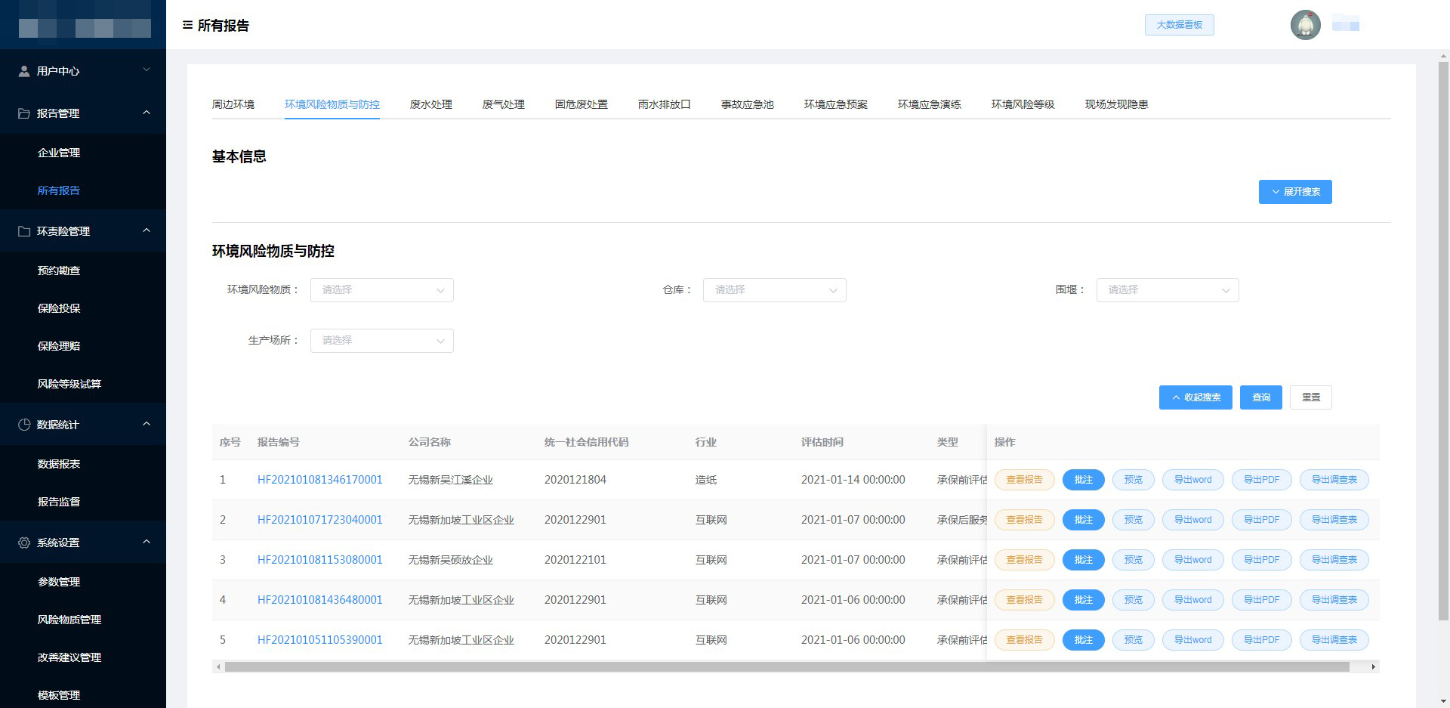Collapse search with 收起搜索 button
Image resolution: width=1450 pixels, height=708 pixels.
pyautogui.click(x=1195, y=397)
